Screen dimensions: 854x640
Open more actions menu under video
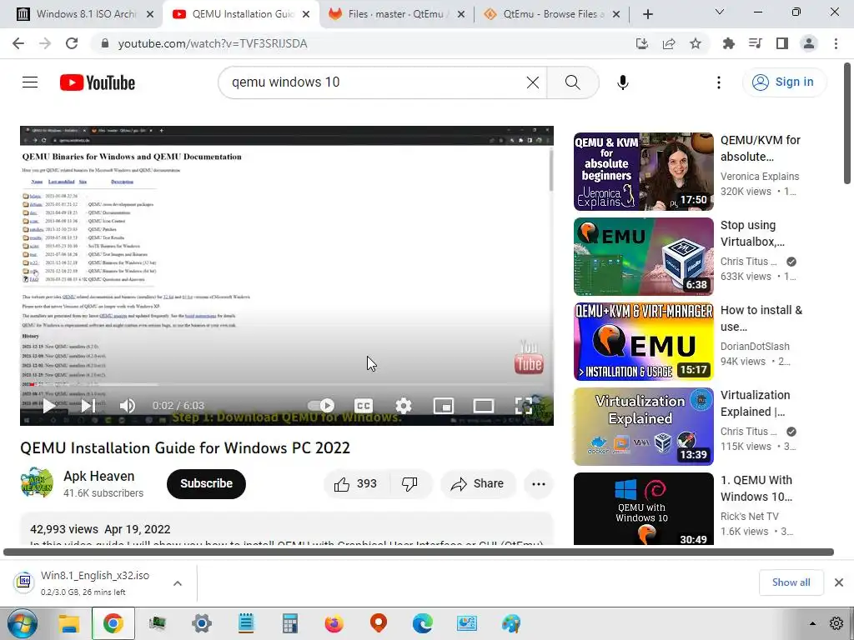(x=539, y=484)
